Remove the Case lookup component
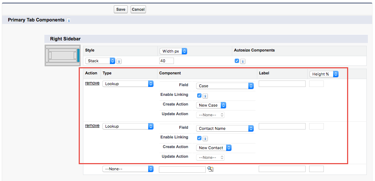The width and height of the screenshot is (375, 181). click(92, 83)
